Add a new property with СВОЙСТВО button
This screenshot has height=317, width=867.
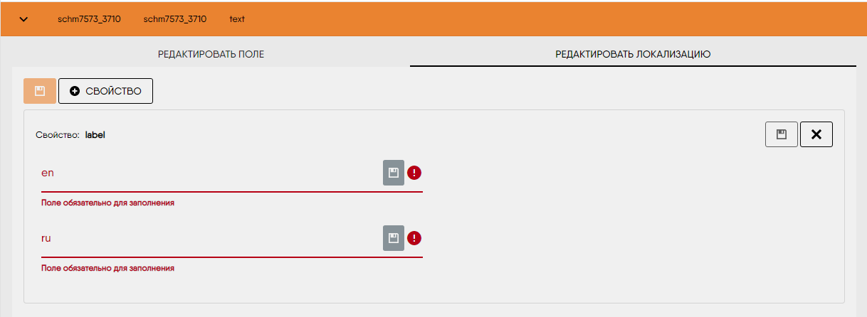(x=105, y=91)
